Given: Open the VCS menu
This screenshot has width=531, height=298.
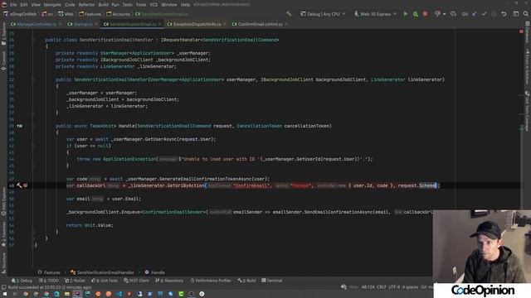Looking at the screenshot, I should pyautogui.click(x=153, y=5).
